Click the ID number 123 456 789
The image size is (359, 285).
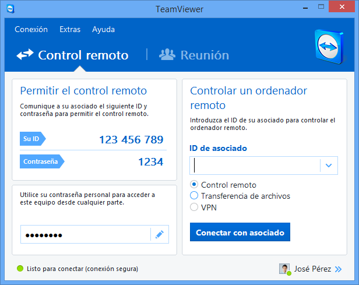click(x=131, y=140)
